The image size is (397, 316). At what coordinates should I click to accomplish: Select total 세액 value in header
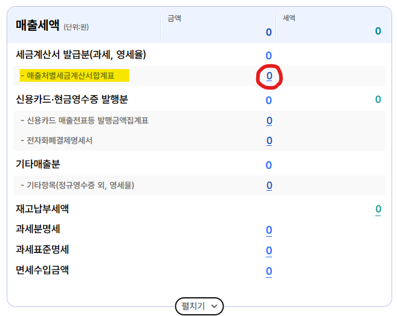coord(378,31)
